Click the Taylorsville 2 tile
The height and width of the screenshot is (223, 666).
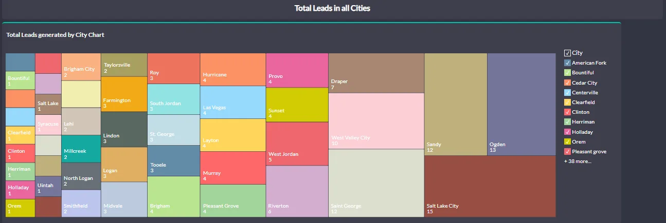point(124,65)
